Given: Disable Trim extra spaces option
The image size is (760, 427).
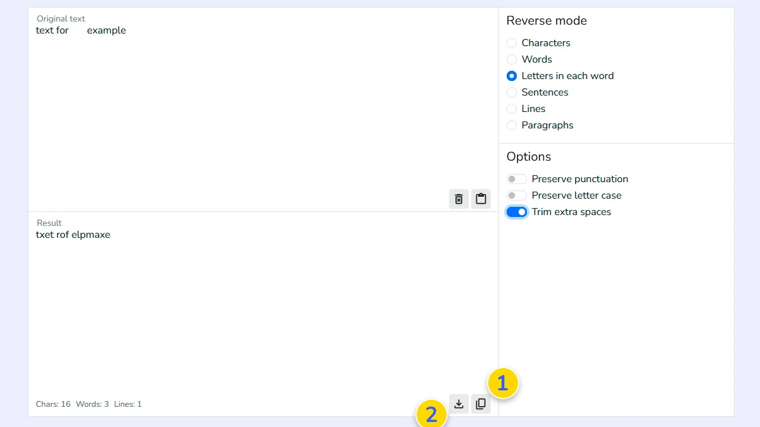Looking at the screenshot, I should pyautogui.click(x=516, y=211).
